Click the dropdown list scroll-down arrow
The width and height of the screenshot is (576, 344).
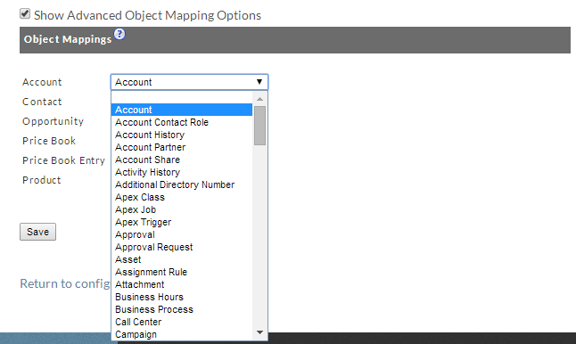pyautogui.click(x=259, y=332)
